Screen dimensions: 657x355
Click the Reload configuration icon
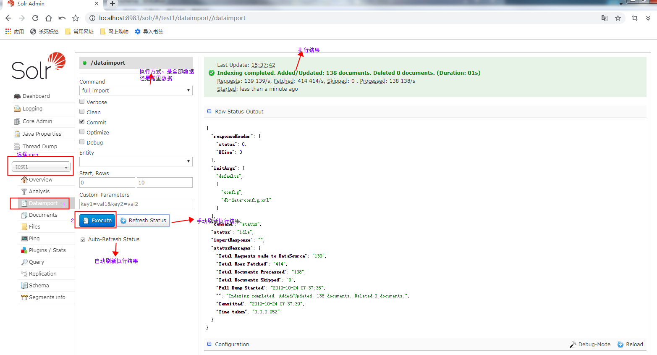click(620, 344)
